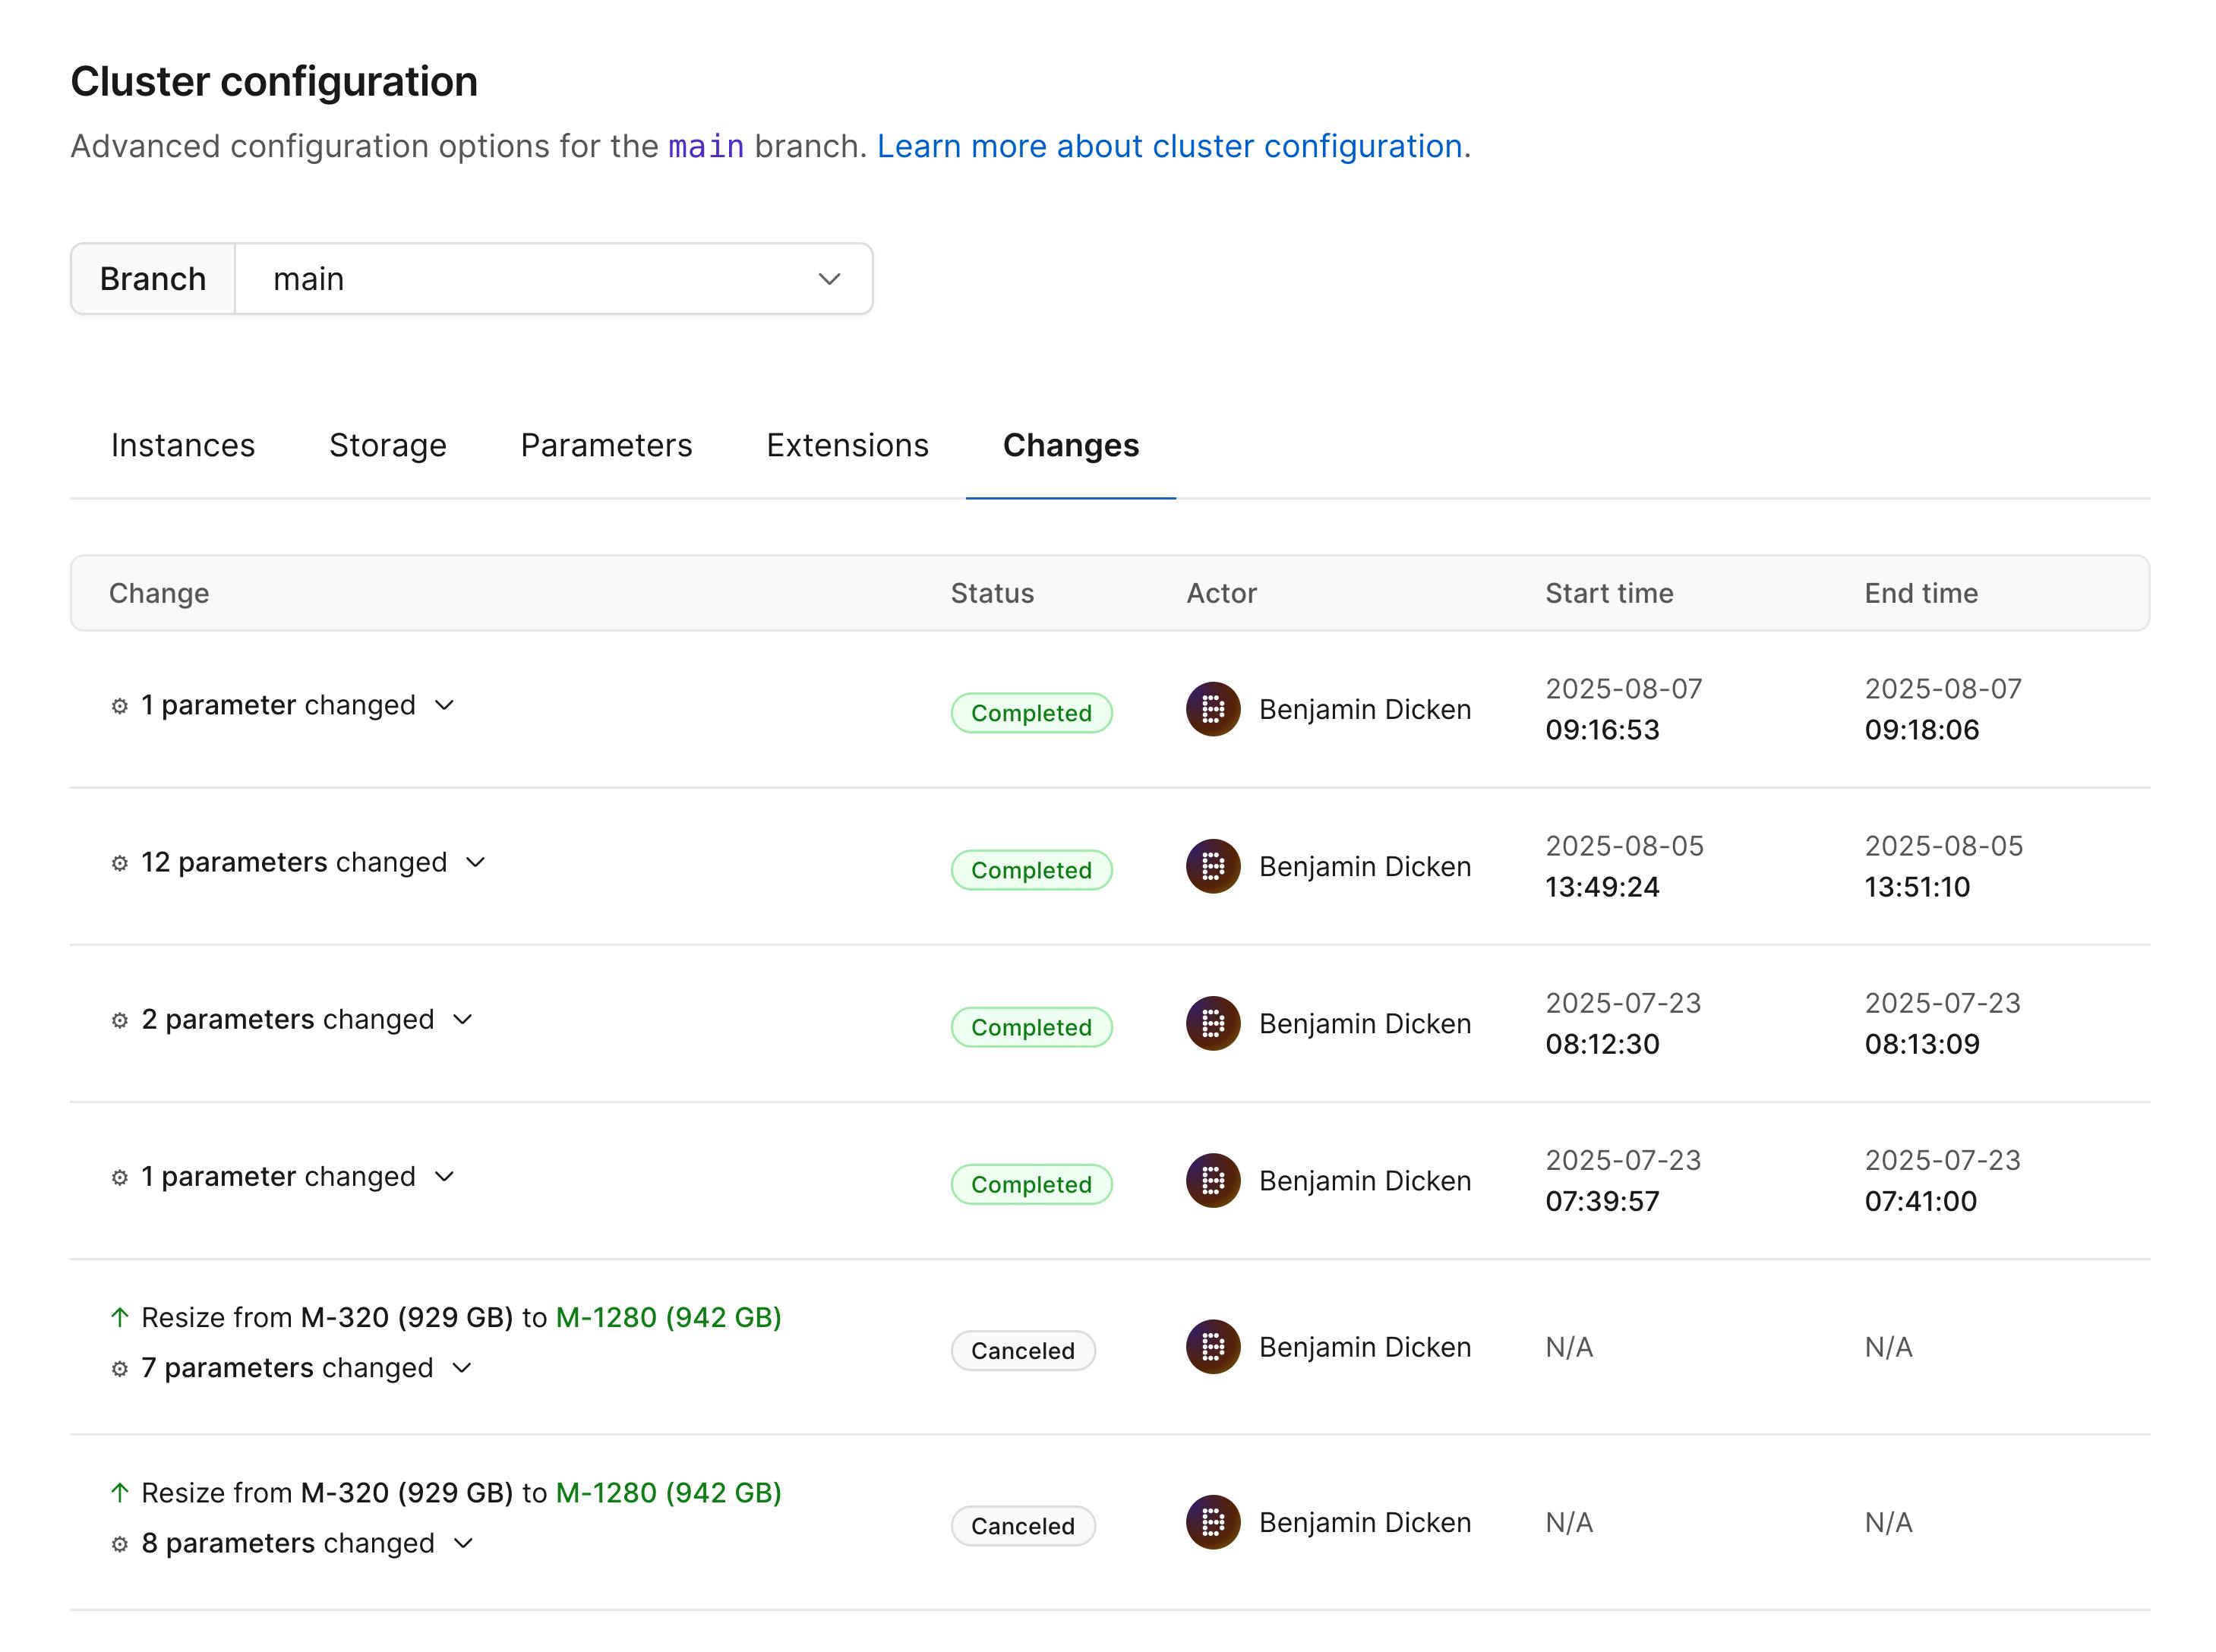Screen dimensions: 2216x1652
Task: Click gear icon beside 12 parameters changed
Action: (x=120, y=863)
